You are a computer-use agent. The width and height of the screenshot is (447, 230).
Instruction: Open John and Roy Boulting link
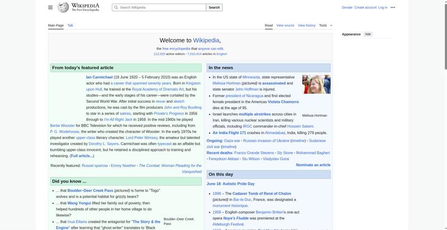pyautogui.click(x=183, y=108)
